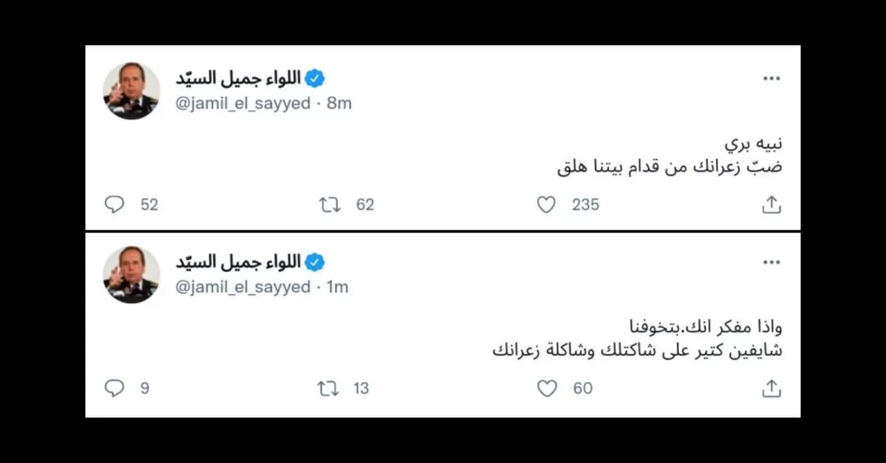The height and width of the screenshot is (463, 886).
Task: Open the @jamil_el_sayyed handle in the second tweet
Action: point(242,287)
